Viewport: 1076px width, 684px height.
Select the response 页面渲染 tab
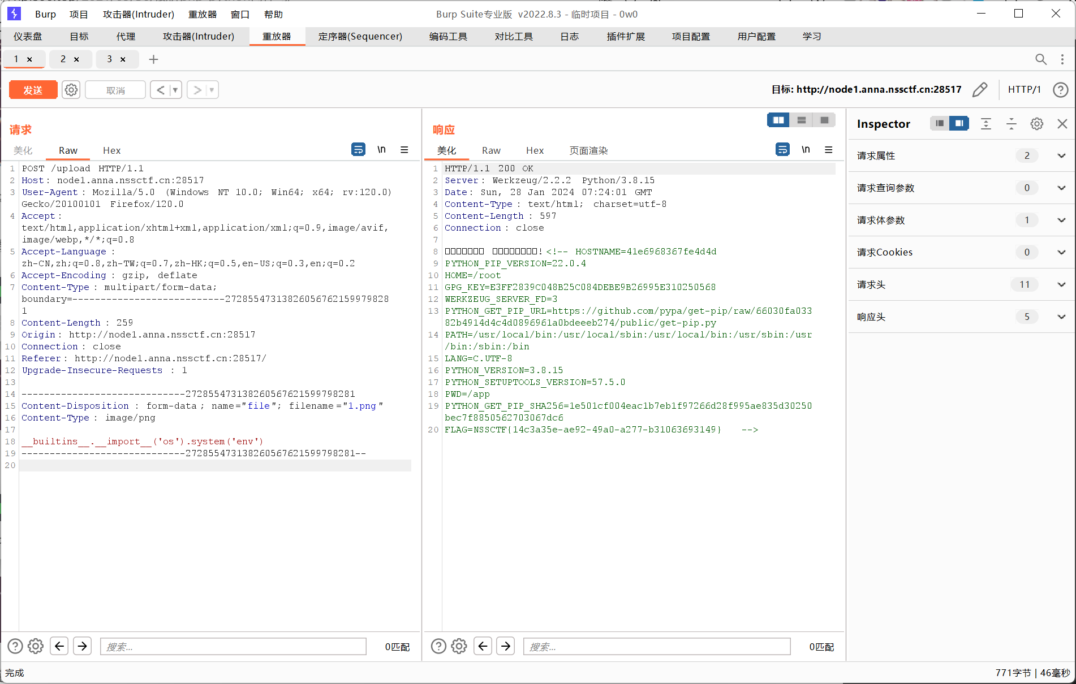(x=588, y=150)
